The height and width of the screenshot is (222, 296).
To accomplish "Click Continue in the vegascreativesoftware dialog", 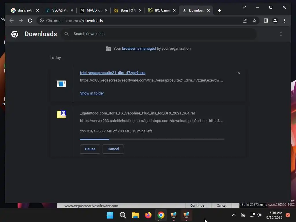I will pos(197,206).
